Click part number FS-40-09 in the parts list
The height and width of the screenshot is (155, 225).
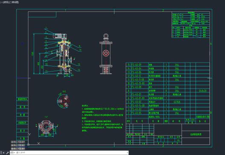[x=136, y=65]
